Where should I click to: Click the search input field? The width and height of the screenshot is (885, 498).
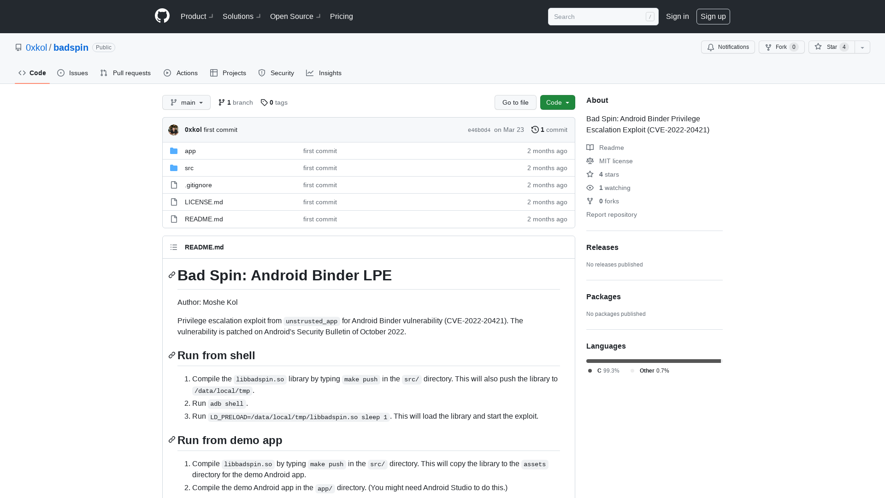click(602, 17)
